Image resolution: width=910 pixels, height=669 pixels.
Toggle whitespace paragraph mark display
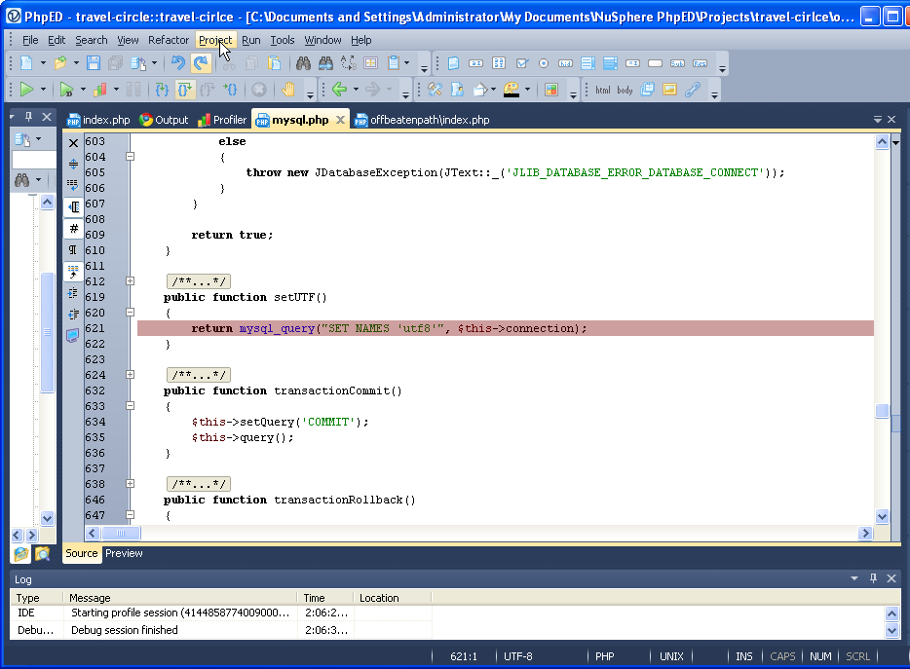[73, 249]
